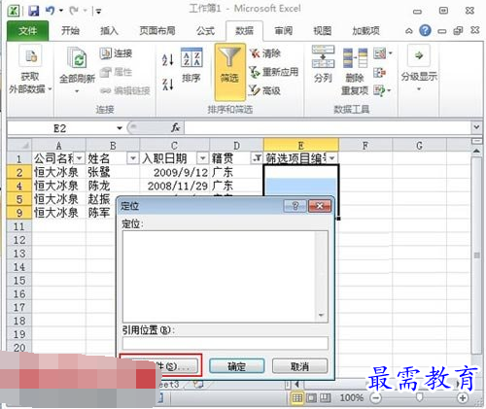Screen dimensions: 486x409
Task: Open the 筛选项目编号 column filter dropdown
Action: coord(332,158)
